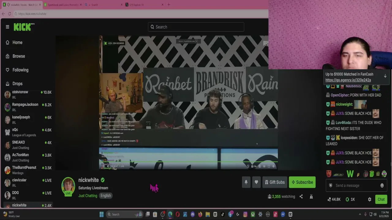The width and height of the screenshot is (392, 220).
Task: Toggle the follow heart button
Action: pyautogui.click(x=256, y=182)
